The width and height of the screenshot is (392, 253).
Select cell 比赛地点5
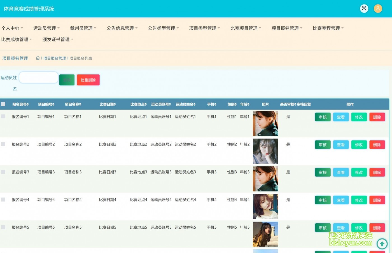click(x=138, y=228)
